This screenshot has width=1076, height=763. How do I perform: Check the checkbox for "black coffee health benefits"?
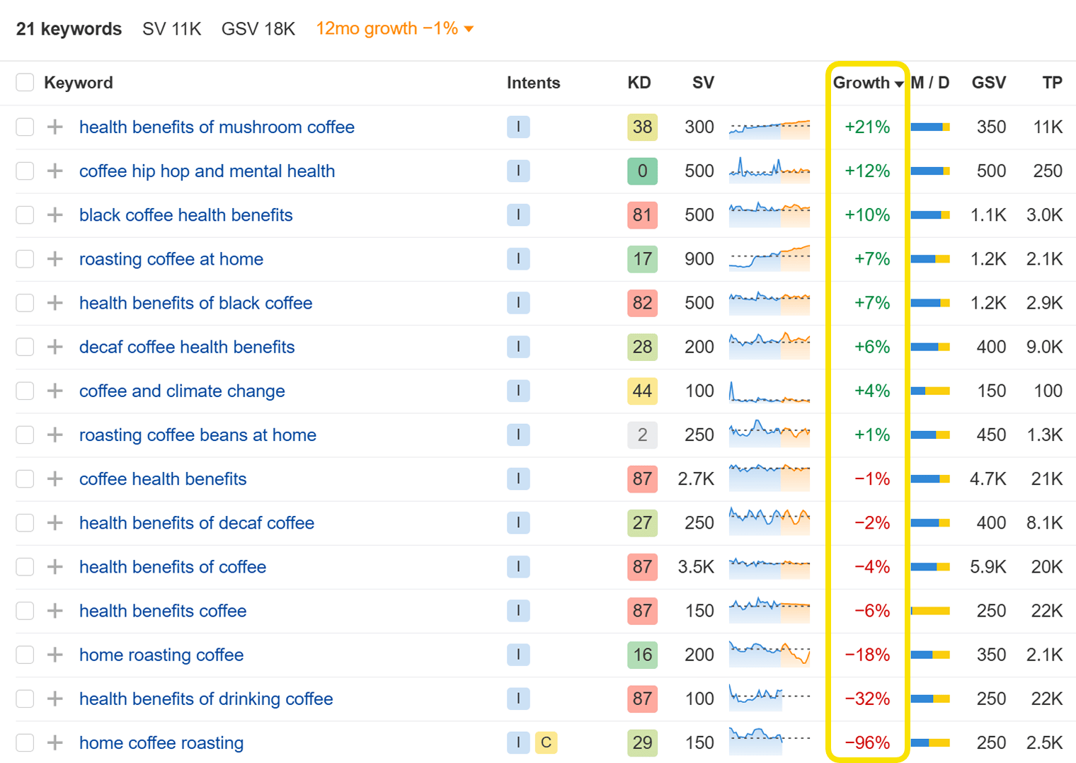click(25, 215)
